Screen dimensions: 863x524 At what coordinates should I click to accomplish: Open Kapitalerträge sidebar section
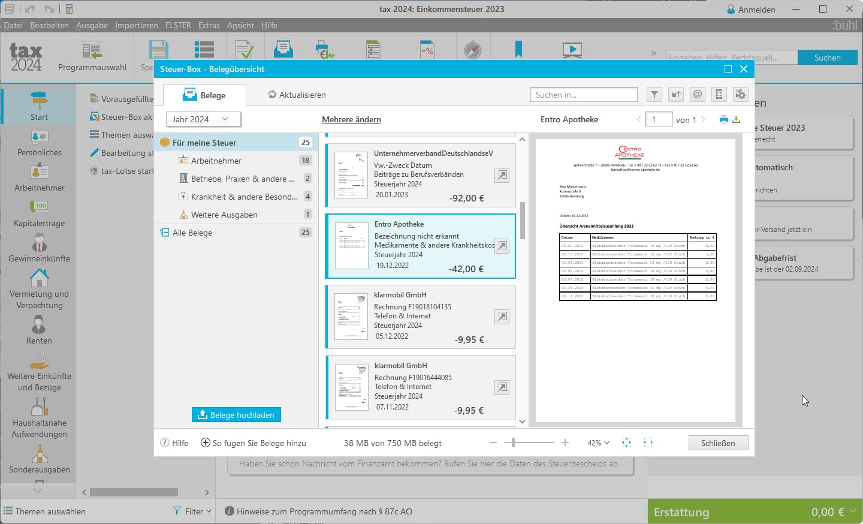39,213
